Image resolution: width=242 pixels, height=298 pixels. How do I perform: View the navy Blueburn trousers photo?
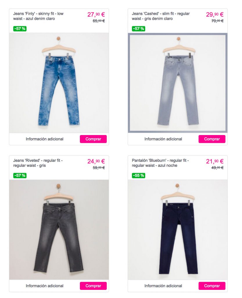(x=178, y=230)
